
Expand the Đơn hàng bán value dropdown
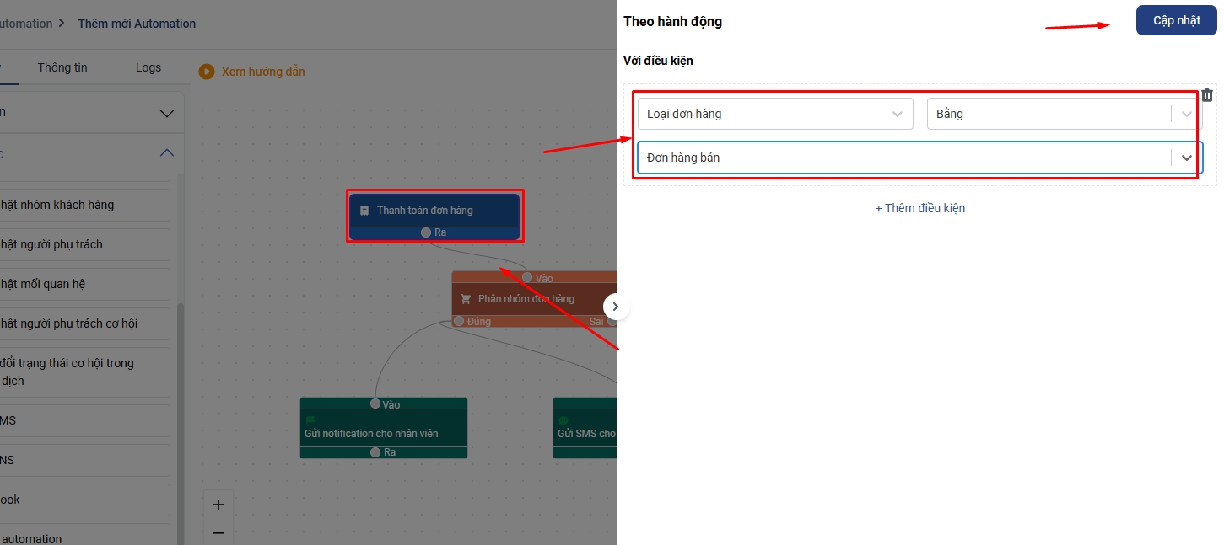pos(1186,158)
